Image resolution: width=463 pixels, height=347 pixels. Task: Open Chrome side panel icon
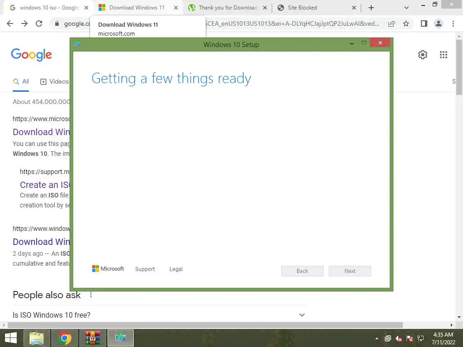click(424, 23)
